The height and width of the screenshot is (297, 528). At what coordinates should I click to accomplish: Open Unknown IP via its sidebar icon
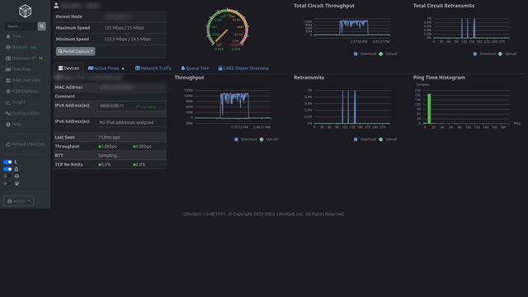click(x=8, y=59)
